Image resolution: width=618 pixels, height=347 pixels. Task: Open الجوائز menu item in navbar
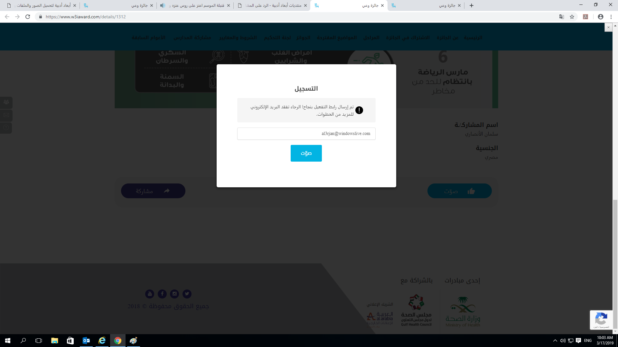(x=303, y=38)
